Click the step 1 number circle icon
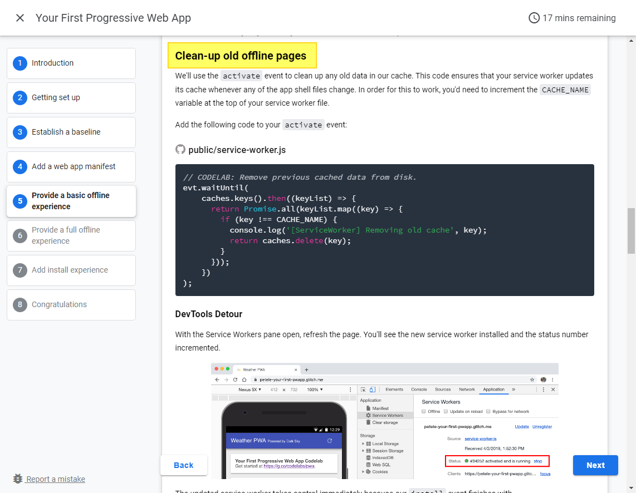 (x=20, y=63)
